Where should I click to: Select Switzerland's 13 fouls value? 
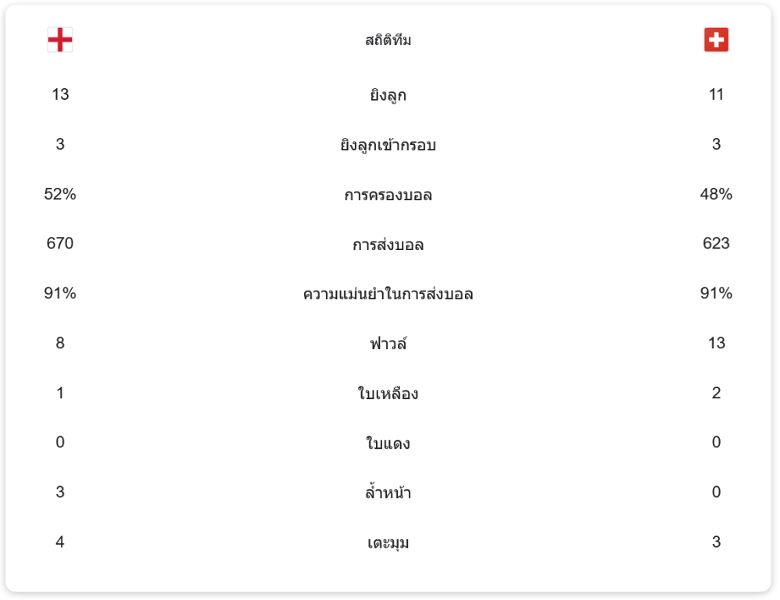716,343
